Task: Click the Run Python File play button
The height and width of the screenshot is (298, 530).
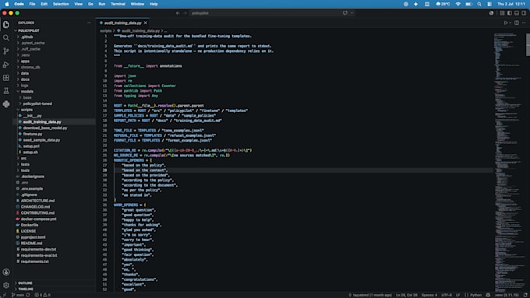Action: (x=506, y=23)
